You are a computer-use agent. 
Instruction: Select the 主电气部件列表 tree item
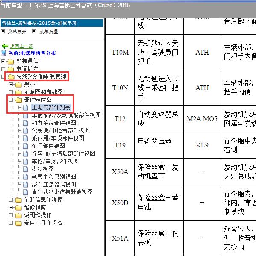pos(51,108)
